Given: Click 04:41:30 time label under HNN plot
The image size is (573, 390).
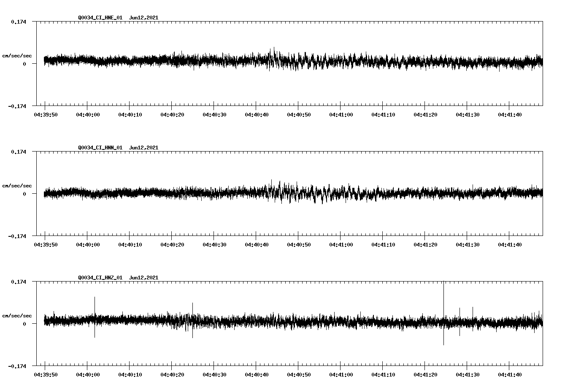Looking at the screenshot, I should (468, 245).
